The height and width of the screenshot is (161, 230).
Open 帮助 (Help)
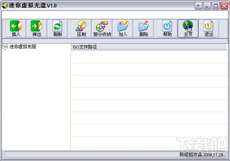point(168,29)
